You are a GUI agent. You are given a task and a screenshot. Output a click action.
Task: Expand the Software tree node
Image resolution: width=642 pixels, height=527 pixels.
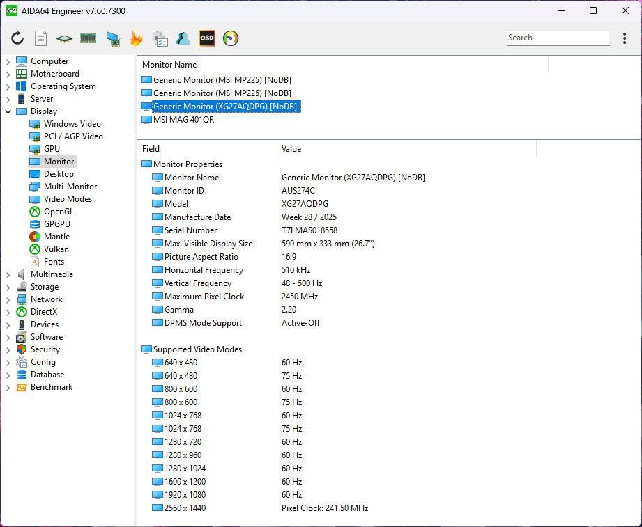8,338
